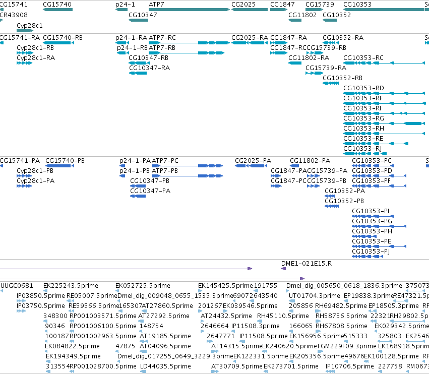Select the CG10353-RF transcript label

(363, 98)
